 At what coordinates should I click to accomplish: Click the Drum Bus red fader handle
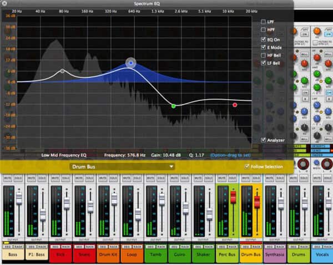coord(257,202)
